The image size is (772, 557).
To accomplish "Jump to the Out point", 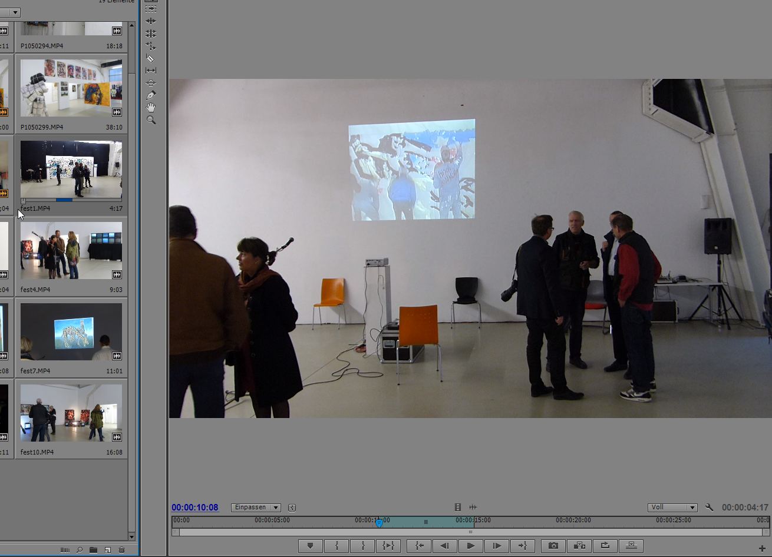I will (523, 546).
